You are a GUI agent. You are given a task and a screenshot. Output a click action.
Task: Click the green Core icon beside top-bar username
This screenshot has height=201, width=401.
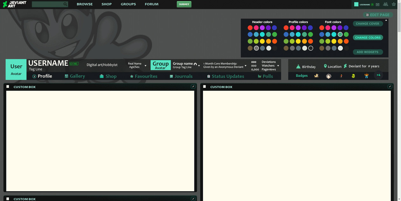click(372, 4)
